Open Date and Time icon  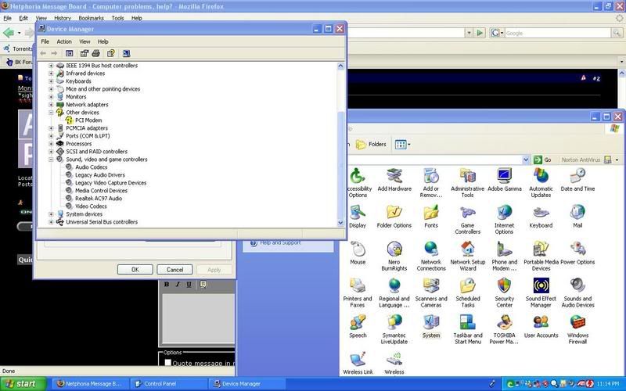(x=577, y=180)
